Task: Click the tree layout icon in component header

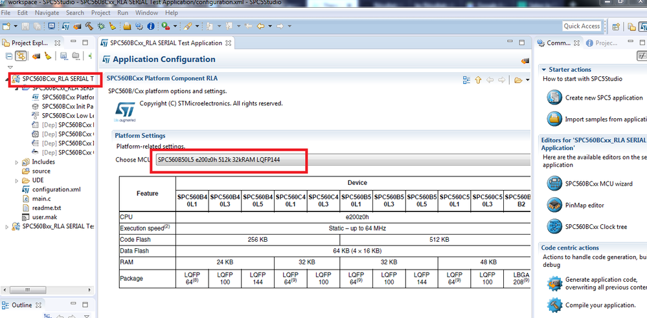Action: click(467, 79)
